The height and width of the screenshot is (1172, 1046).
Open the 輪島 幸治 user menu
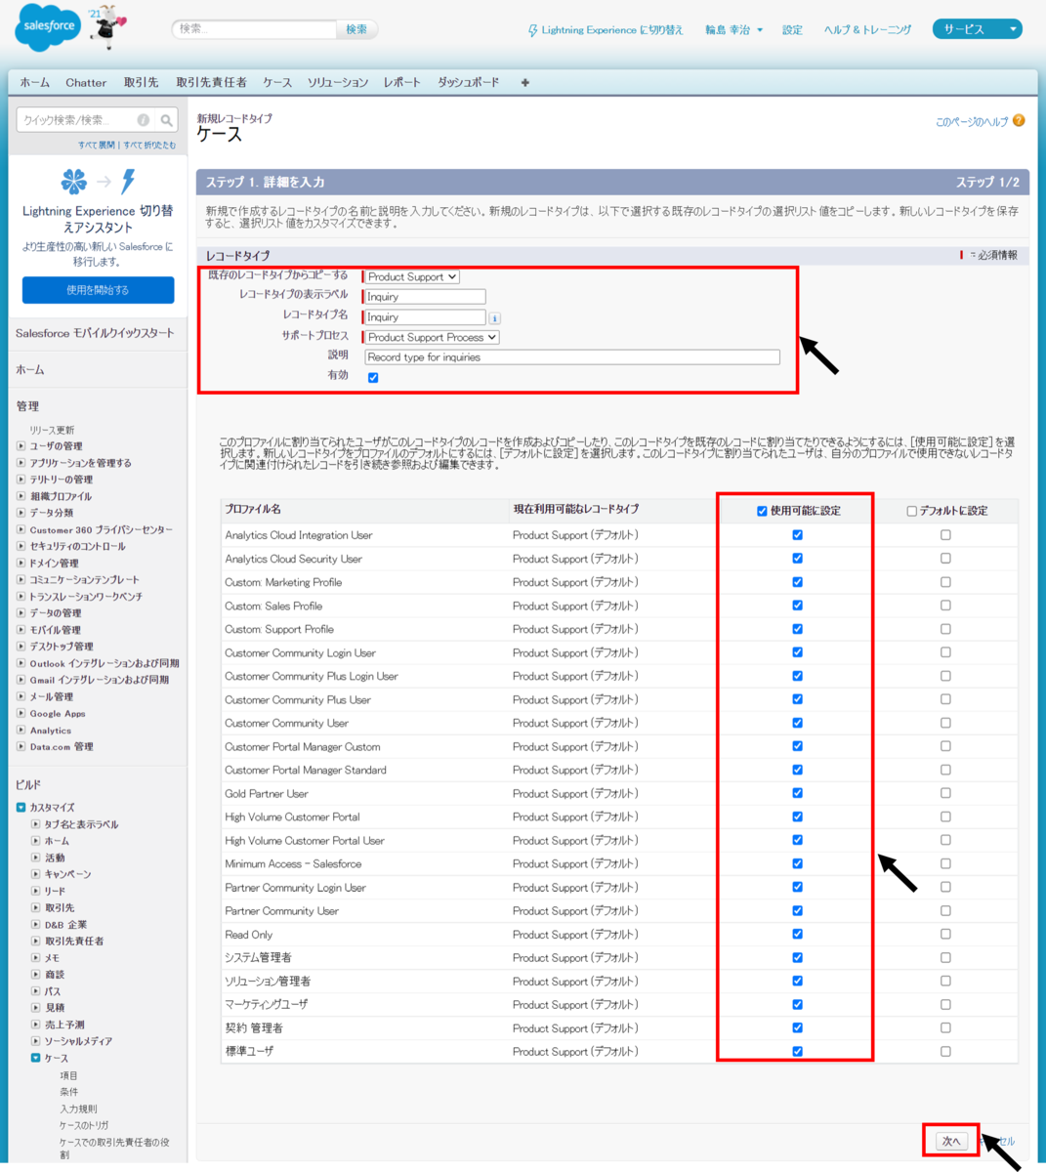coord(733,30)
